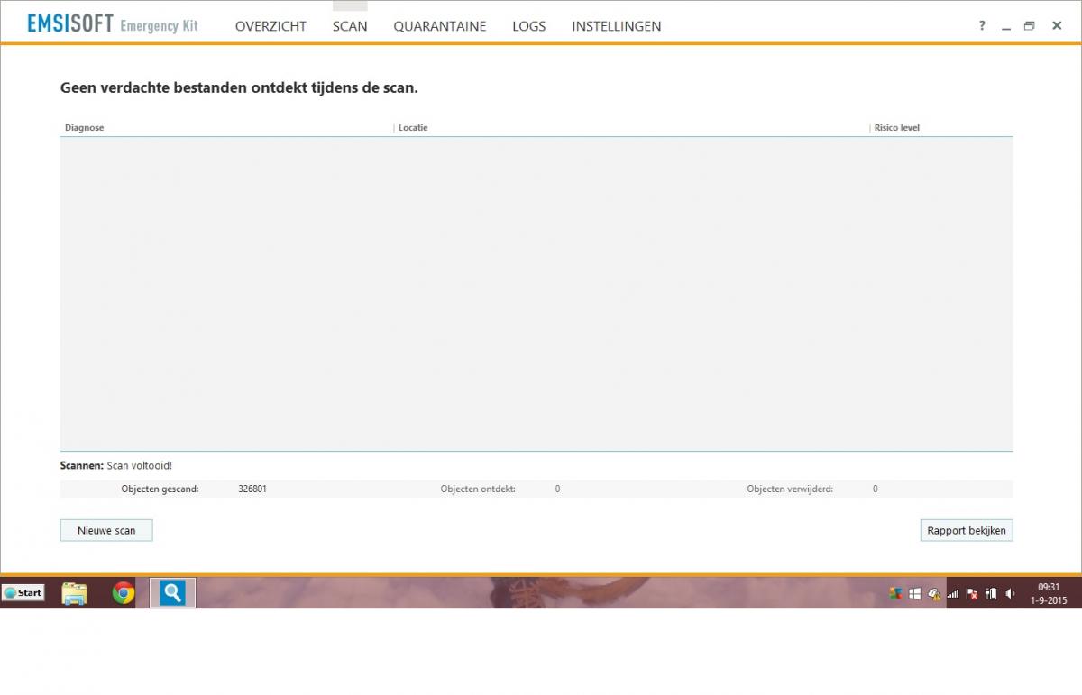Go to the LOGS tab
Screen dimensions: 1082x695
pyautogui.click(x=529, y=26)
